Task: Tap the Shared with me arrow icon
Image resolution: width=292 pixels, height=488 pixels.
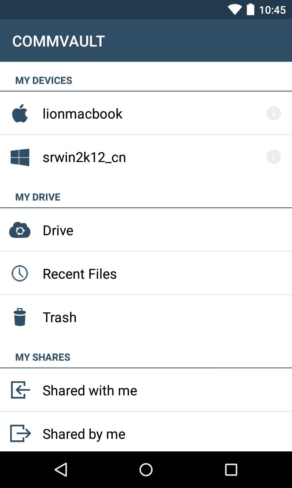Action: point(20,390)
